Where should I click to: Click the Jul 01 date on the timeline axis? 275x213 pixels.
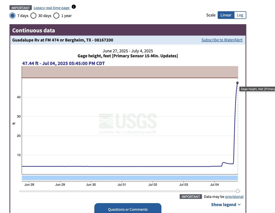pyautogui.click(x=122, y=185)
